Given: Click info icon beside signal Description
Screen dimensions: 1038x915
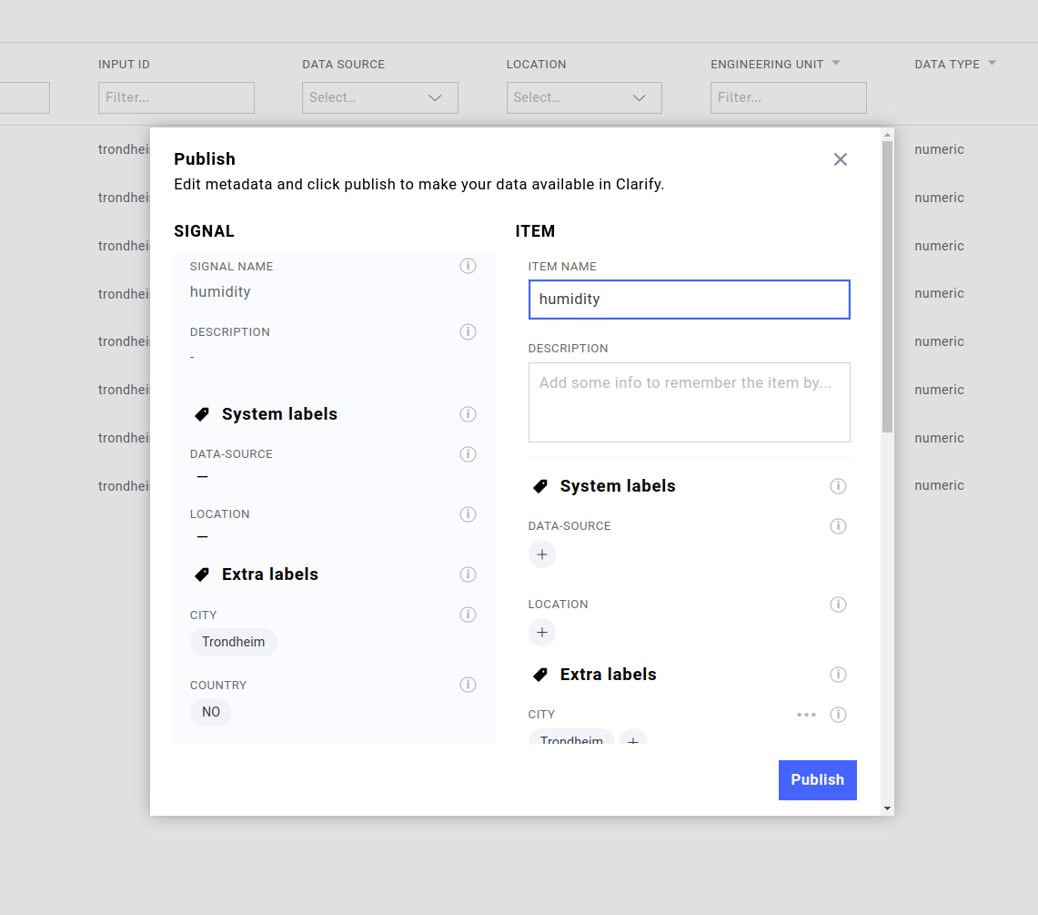Looking at the screenshot, I should [468, 331].
